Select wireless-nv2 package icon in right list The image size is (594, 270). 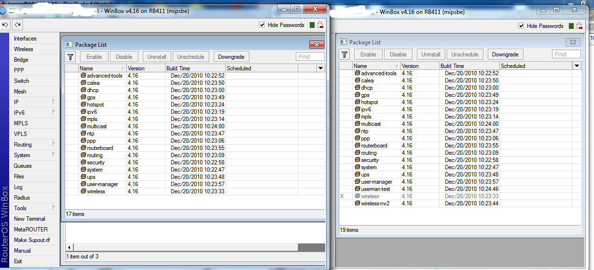357,203
